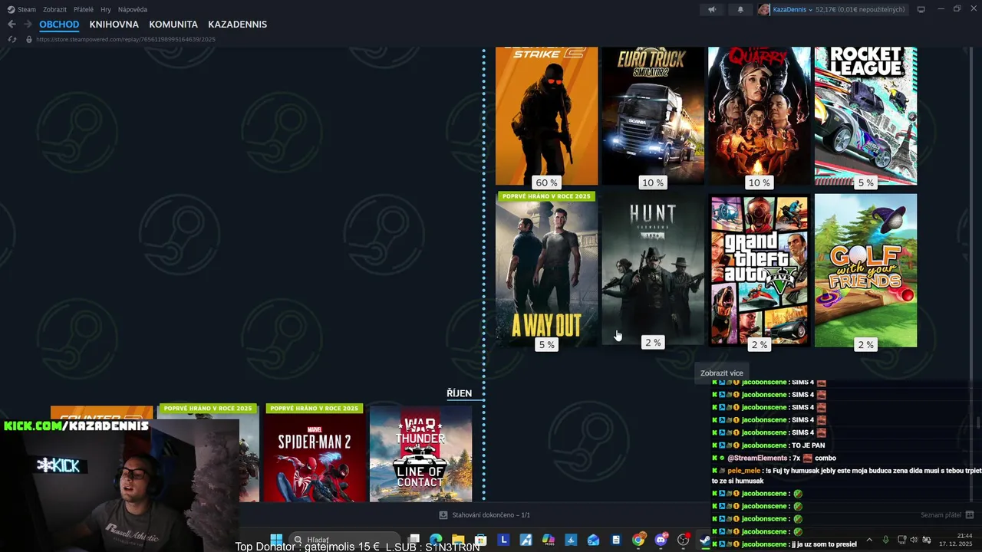Click the 60 % playtime label

pos(547,182)
